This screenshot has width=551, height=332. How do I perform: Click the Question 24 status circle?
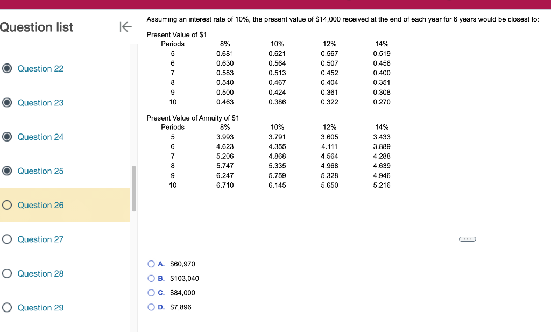(7, 137)
